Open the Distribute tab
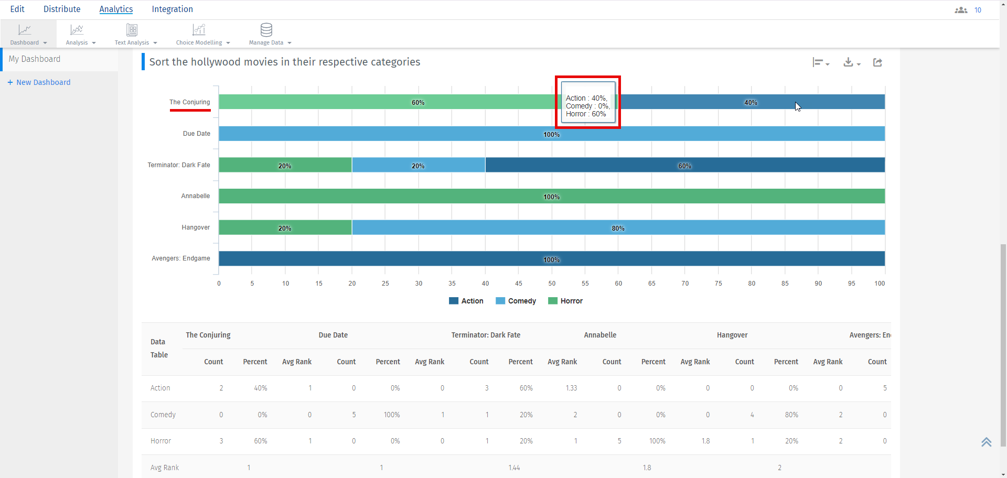 click(x=62, y=9)
